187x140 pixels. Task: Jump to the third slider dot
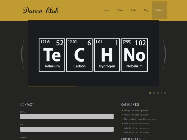(158, 93)
